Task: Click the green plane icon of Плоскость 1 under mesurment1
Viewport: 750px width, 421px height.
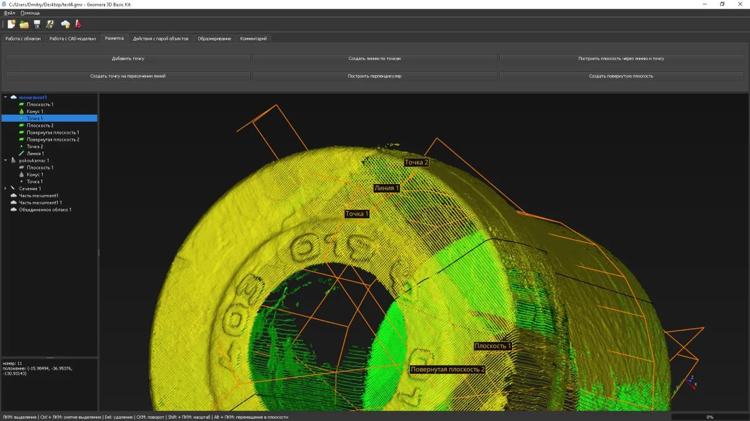Action: (22, 104)
